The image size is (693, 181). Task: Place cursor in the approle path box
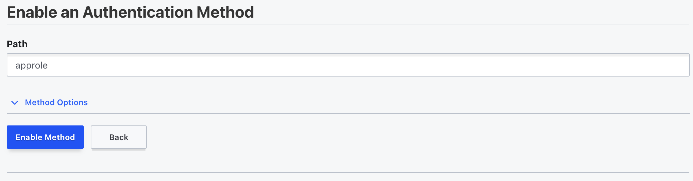[348, 65]
